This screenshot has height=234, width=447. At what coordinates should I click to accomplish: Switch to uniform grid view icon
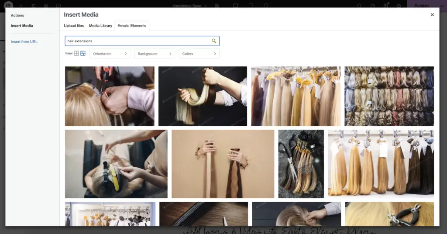(76, 54)
